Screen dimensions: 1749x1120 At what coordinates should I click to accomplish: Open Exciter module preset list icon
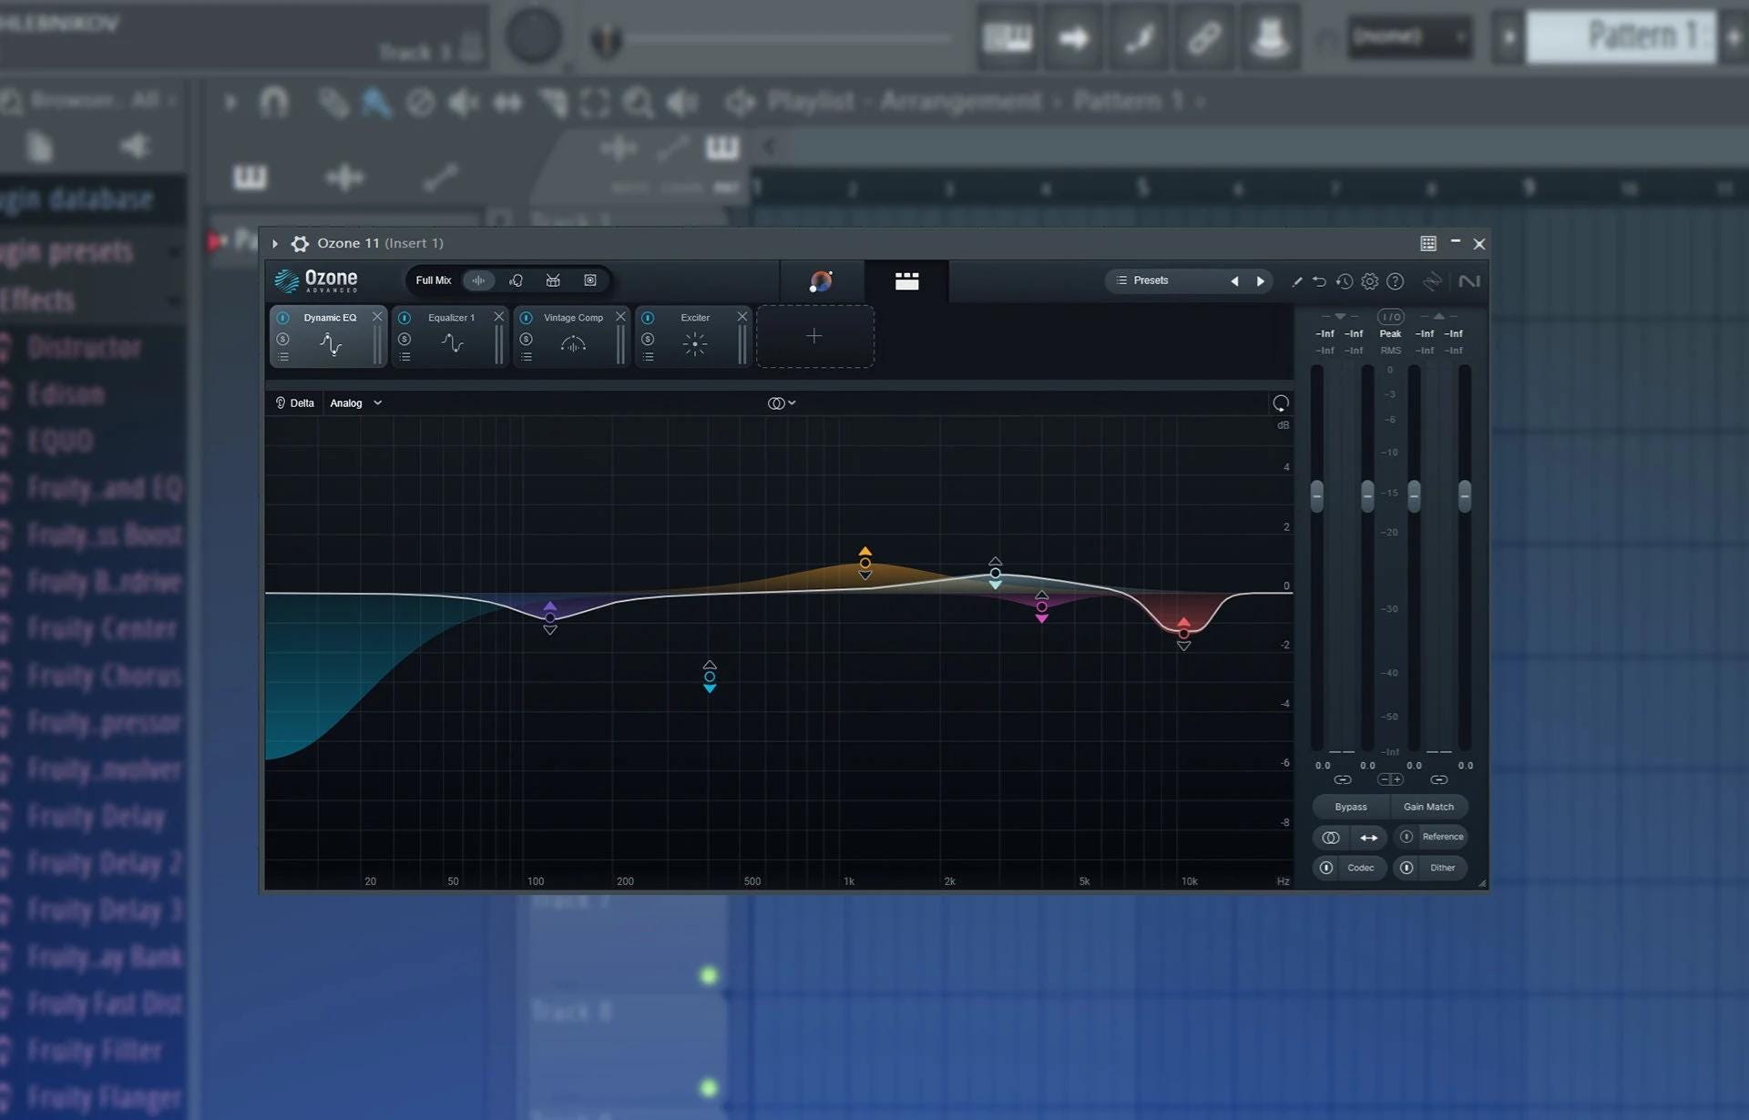pos(648,357)
